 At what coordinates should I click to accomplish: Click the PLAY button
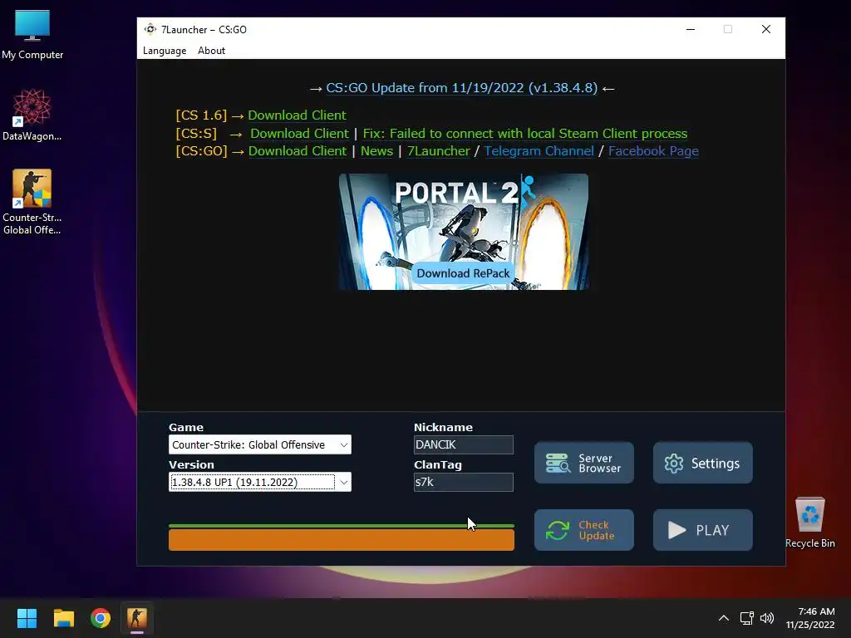tap(703, 530)
